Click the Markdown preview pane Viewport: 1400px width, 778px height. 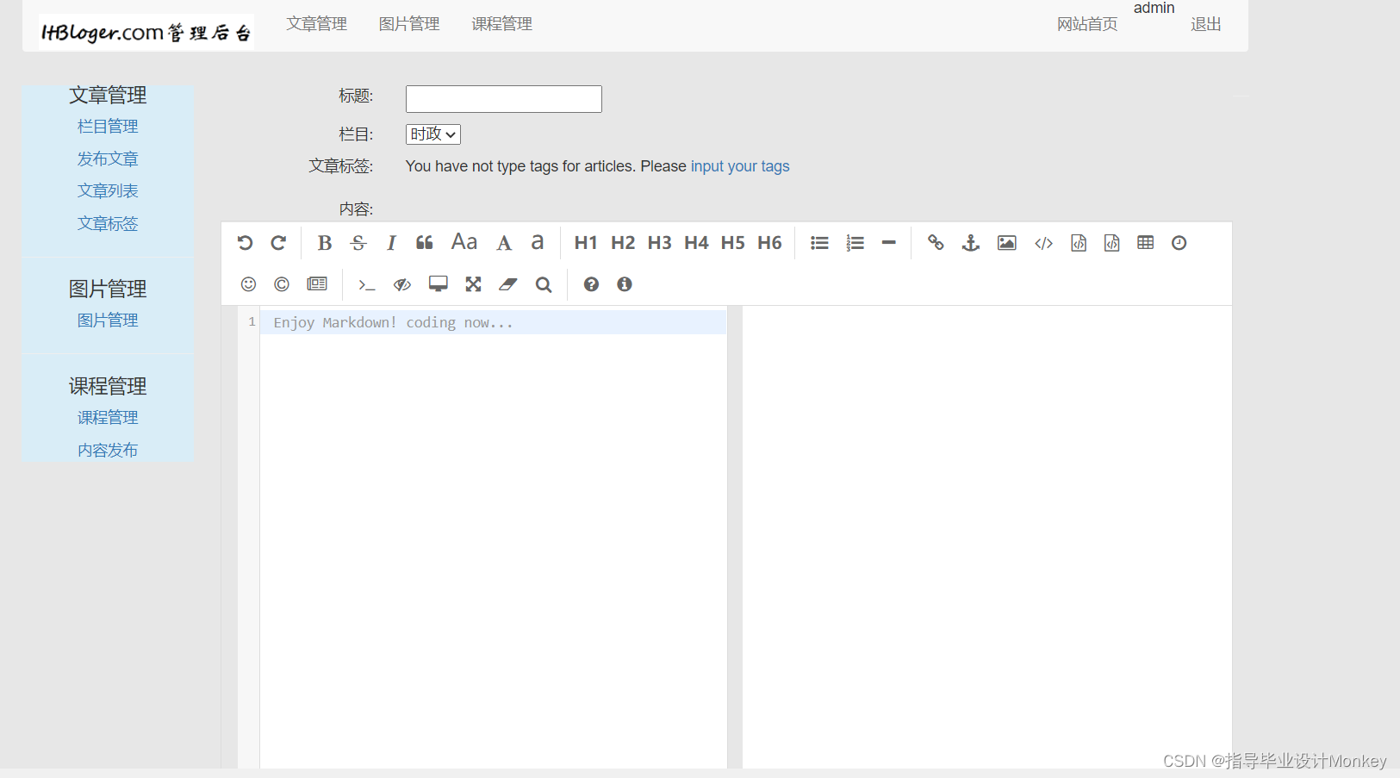986,536
